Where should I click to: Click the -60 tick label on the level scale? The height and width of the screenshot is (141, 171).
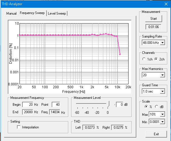pyautogui.click(x=77, y=112)
